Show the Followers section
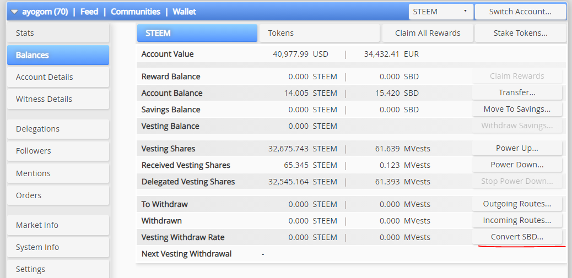This screenshot has height=278, width=572. point(58,151)
